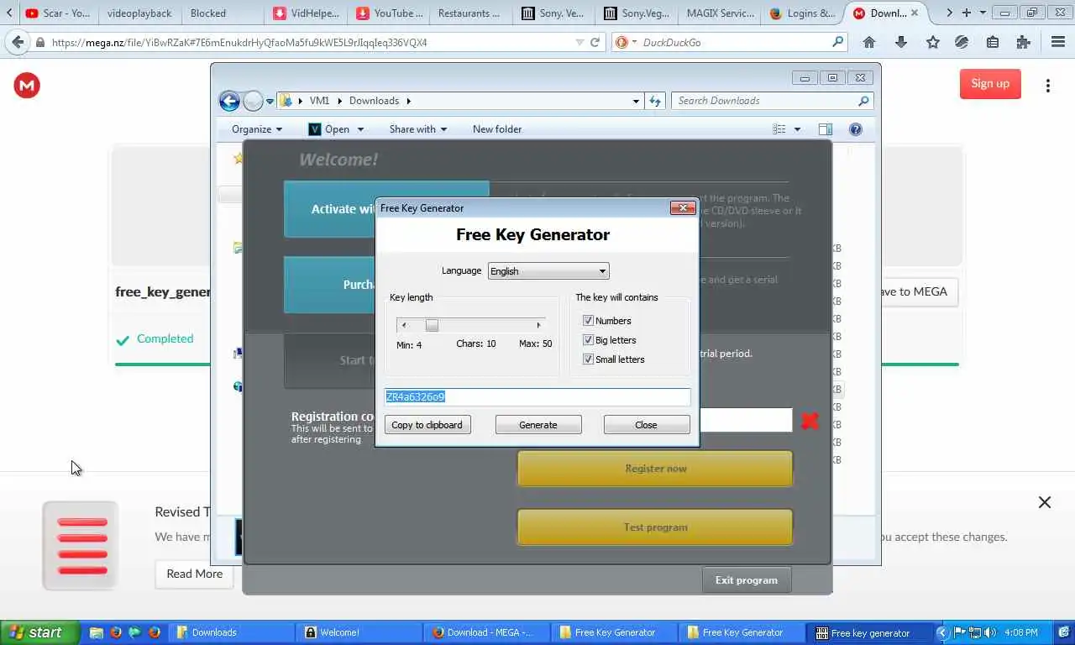Expand browser URL history dropdown arrow
Viewport: 1075px width, 645px height.
point(579,42)
